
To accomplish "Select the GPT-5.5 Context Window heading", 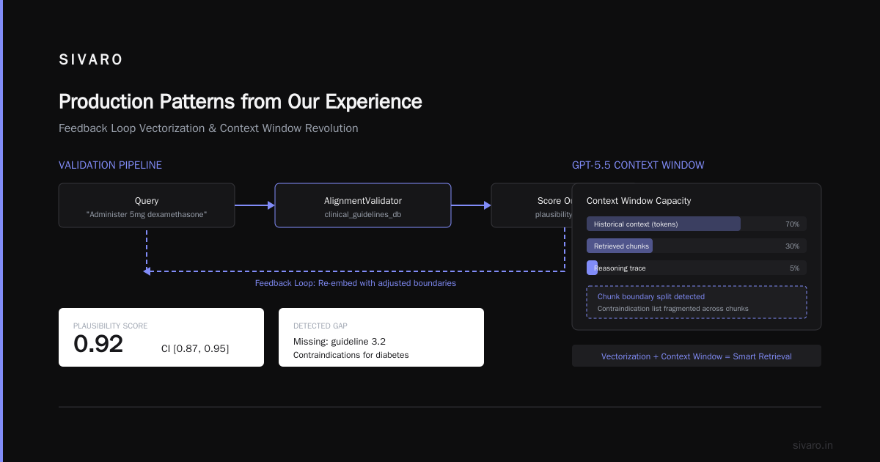I will pyautogui.click(x=638, y=165).
